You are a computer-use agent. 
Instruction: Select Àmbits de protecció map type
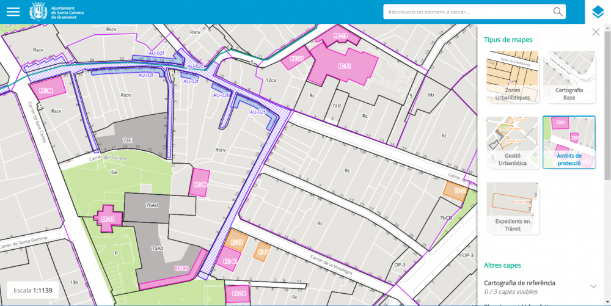point(569,142)
